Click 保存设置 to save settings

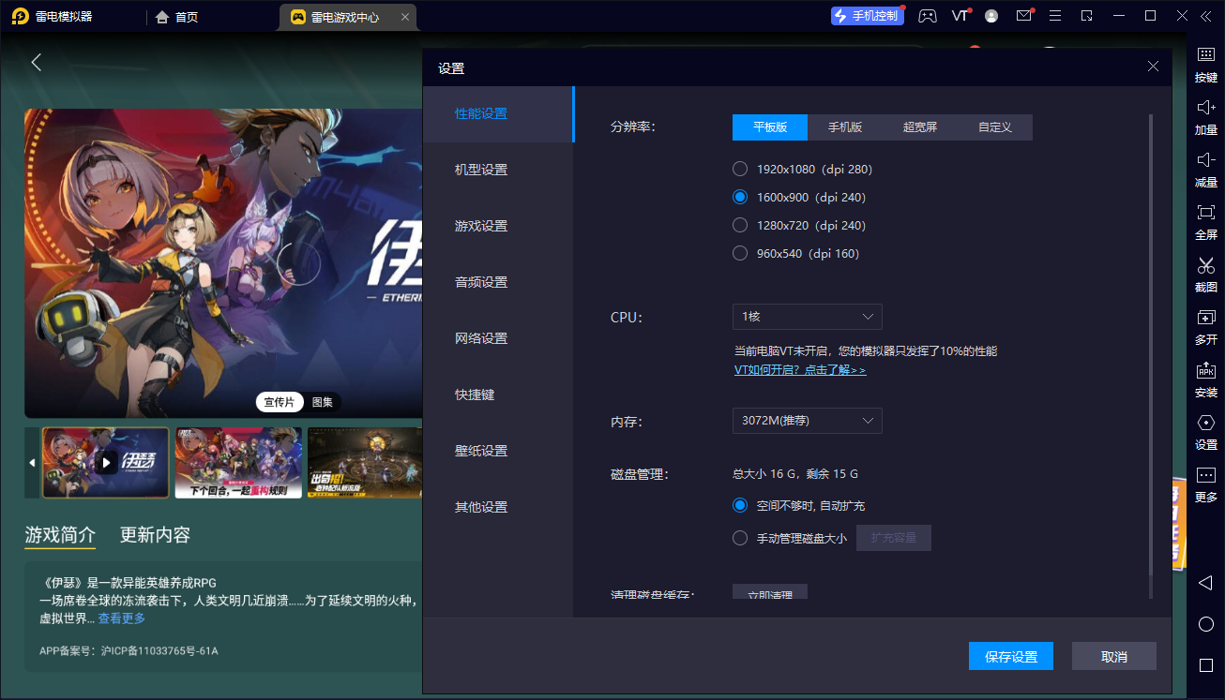pos(1010,656)
